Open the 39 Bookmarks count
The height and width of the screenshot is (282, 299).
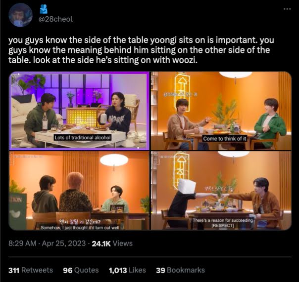point(180,270)
